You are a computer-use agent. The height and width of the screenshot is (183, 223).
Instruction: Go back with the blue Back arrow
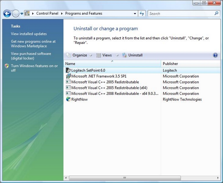[x=7, y=14]
